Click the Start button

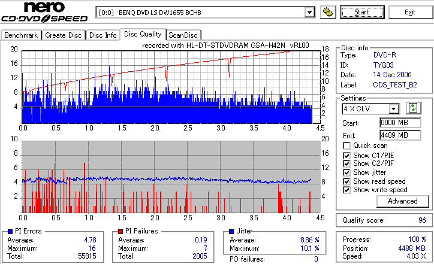coord(362,13)
